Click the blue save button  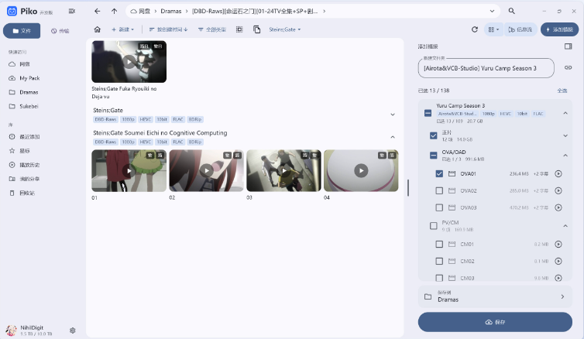[495, 322]
